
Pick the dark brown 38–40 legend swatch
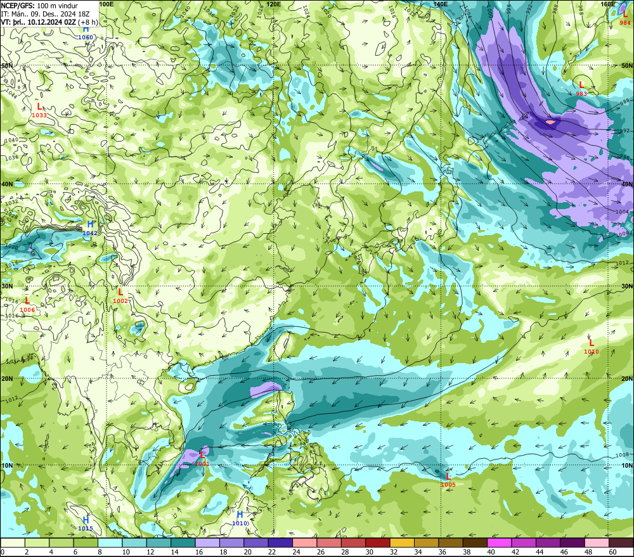tap(475, 542)
